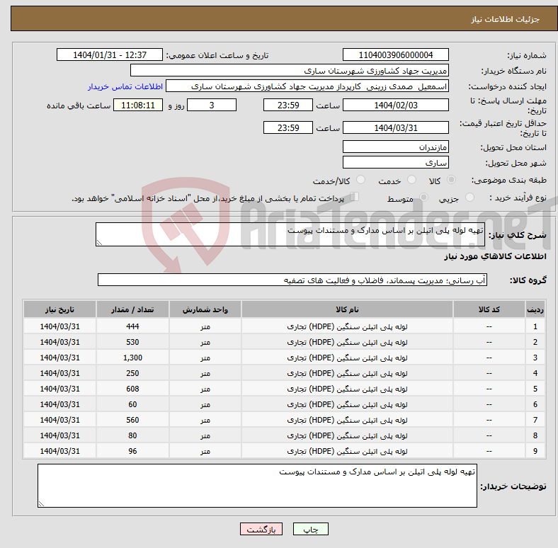This screenshot has height=548, width=558.
Task: Click the HDPE pipe name in row 9
Action: 347,451
